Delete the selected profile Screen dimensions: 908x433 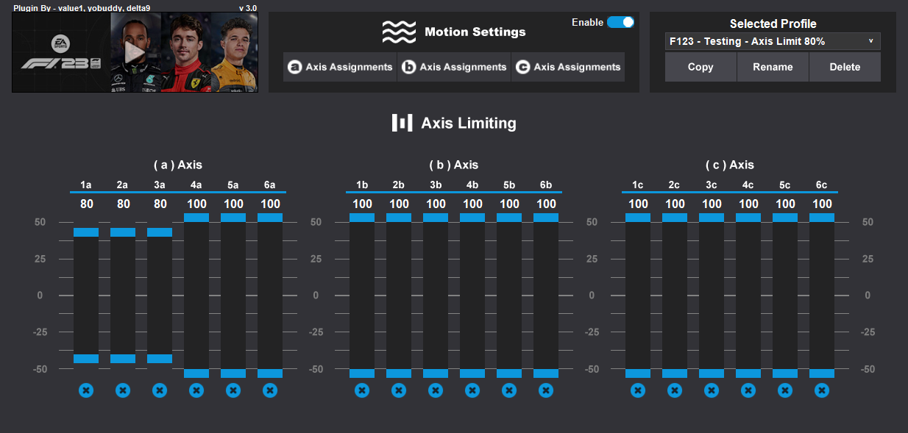(x=845, y=67)
